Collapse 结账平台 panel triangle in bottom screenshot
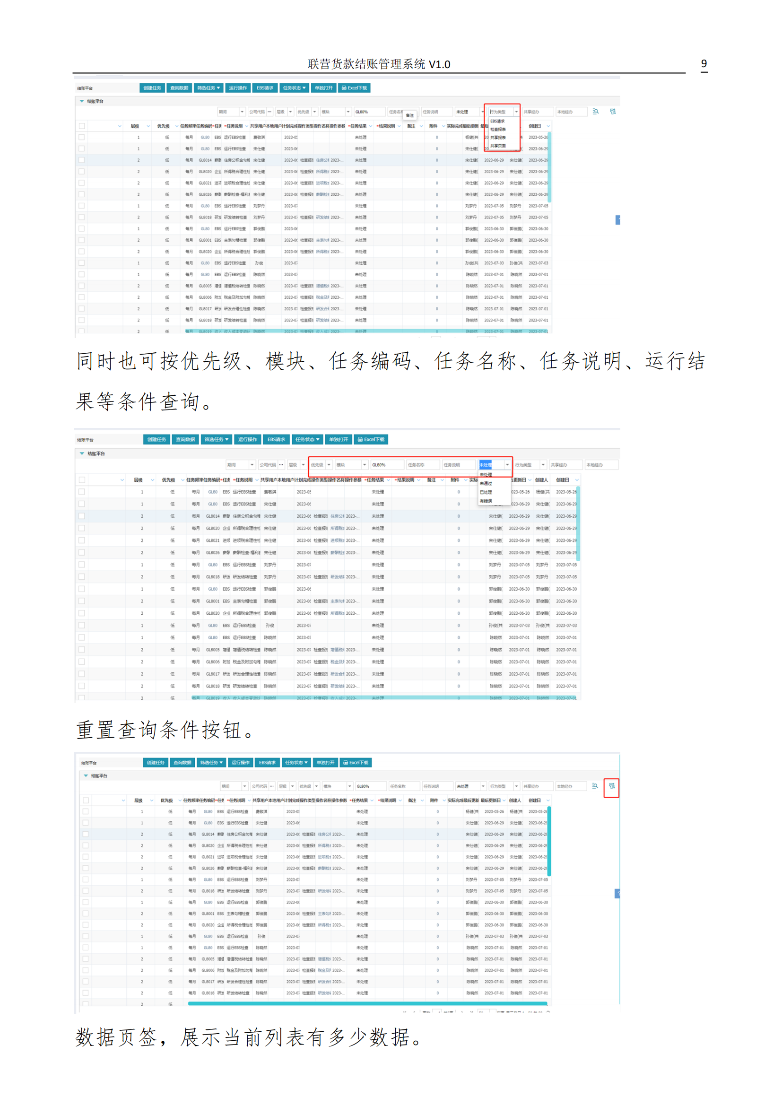The width and height of the screenshot is (782, 1106). point(86,775)
